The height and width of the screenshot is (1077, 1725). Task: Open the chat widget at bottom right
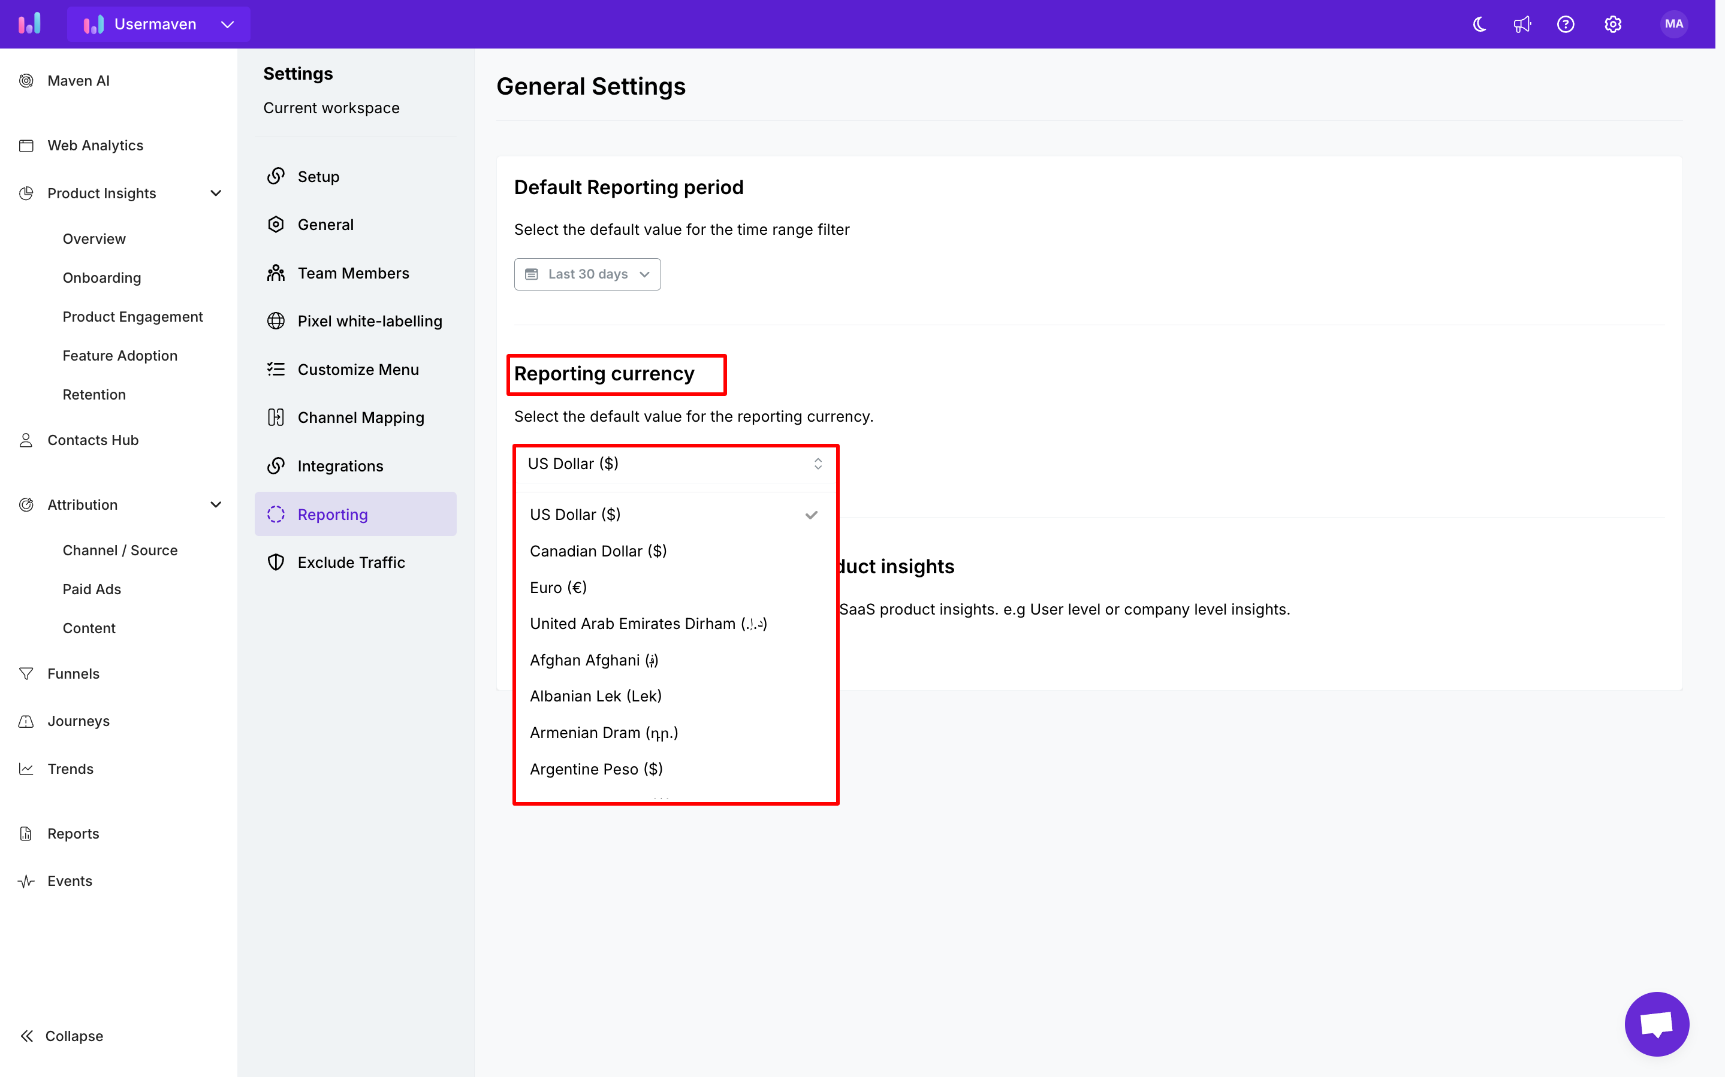(1657, 1024)
